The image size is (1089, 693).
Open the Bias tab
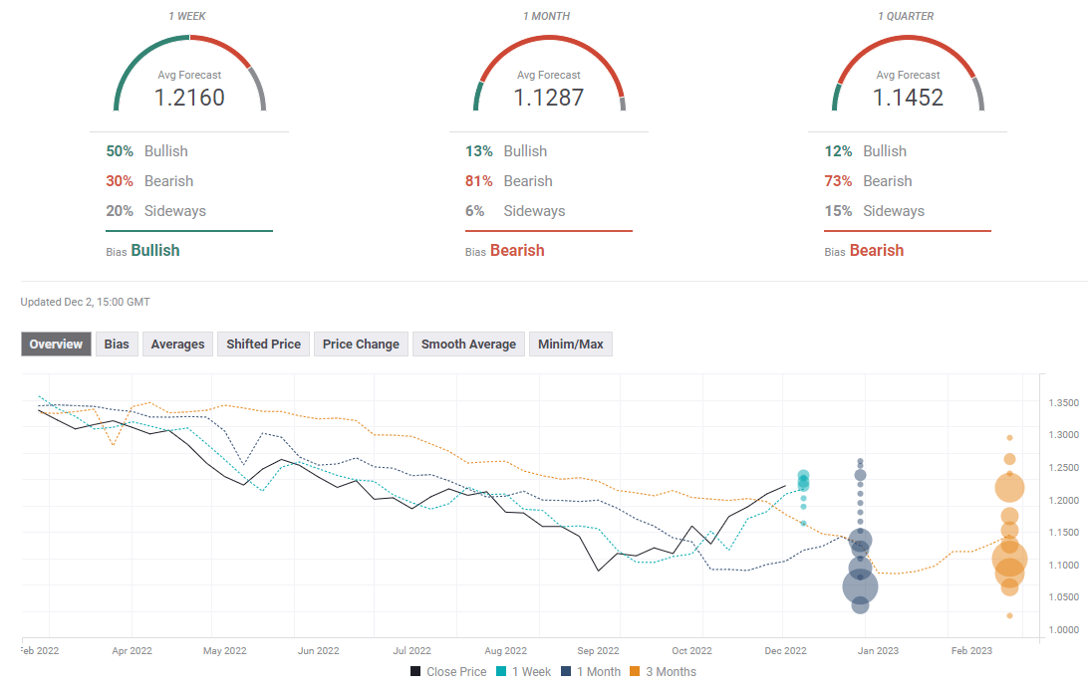[x=117, y=345]
